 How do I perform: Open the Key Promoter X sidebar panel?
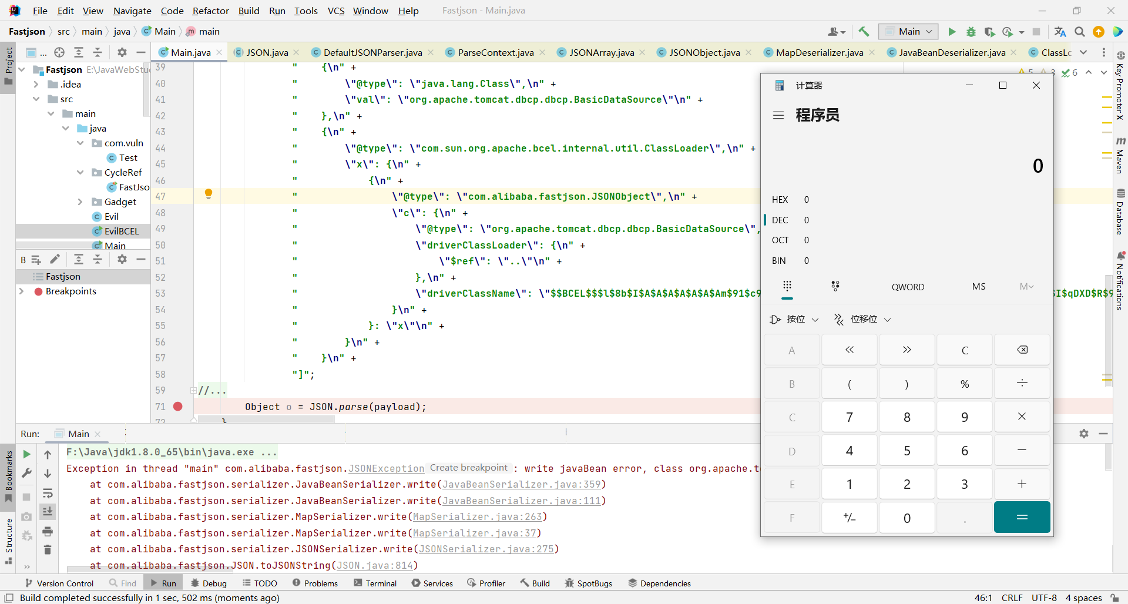tap(1120, 86)
